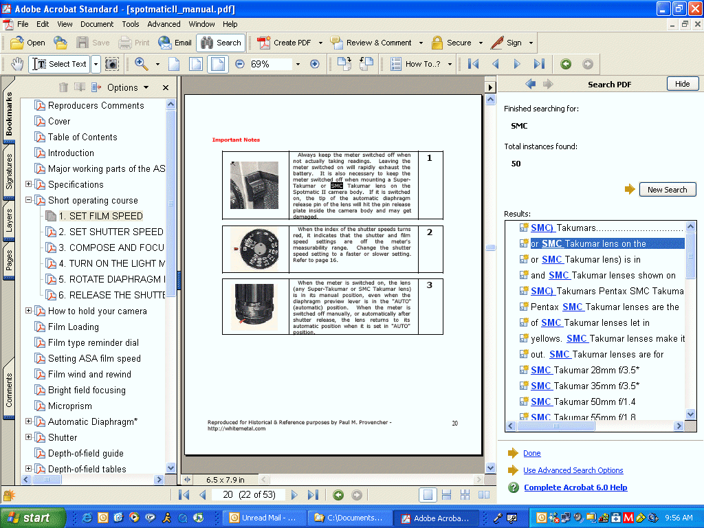Open Select Text tool dropdown arrow

pos(96,64)
